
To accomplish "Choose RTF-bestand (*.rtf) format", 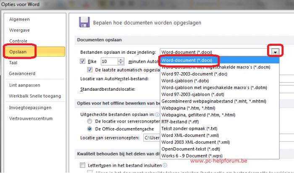I will [220, 122].
